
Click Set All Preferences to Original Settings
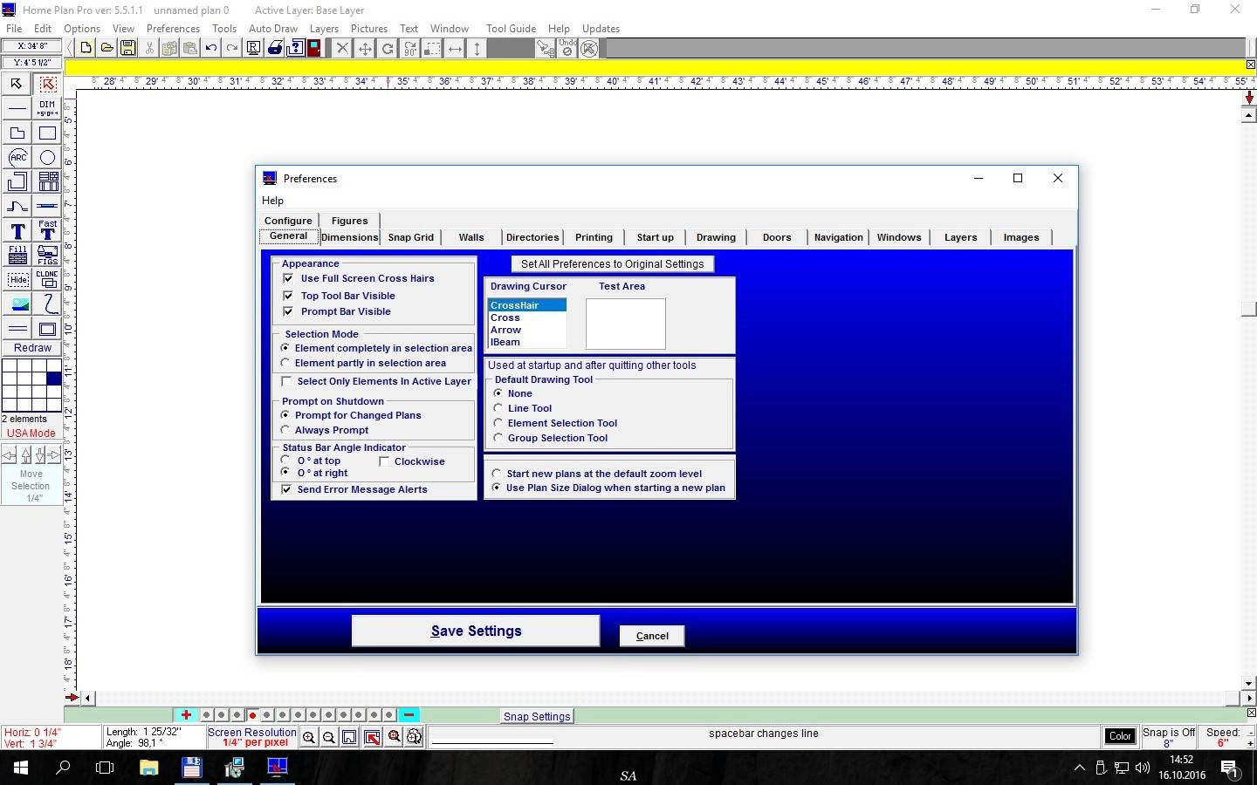click(x=612, y=263)
